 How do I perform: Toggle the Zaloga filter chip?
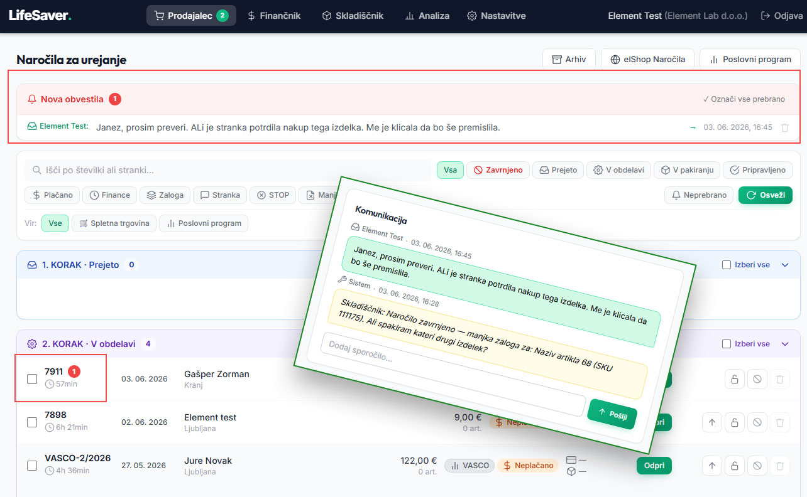tap(165, 195)
